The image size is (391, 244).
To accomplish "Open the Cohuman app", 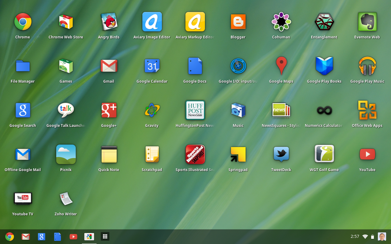I will pos(281,22).
